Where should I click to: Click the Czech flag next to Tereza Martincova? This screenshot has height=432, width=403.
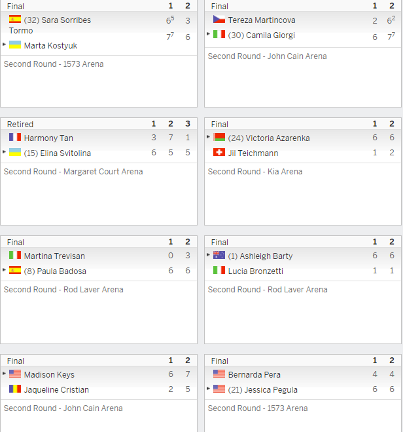click(219, 19)
